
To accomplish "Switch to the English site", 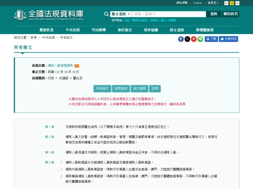I will click(198, 3).
